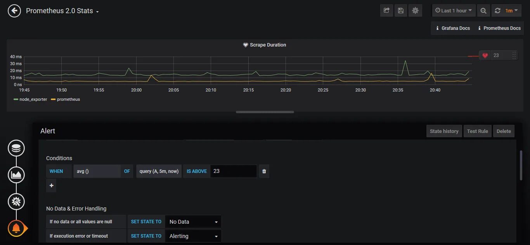Open the Prometheus Docs link
This screenshot has width=530, height=245.
click(x=499, y=28)
